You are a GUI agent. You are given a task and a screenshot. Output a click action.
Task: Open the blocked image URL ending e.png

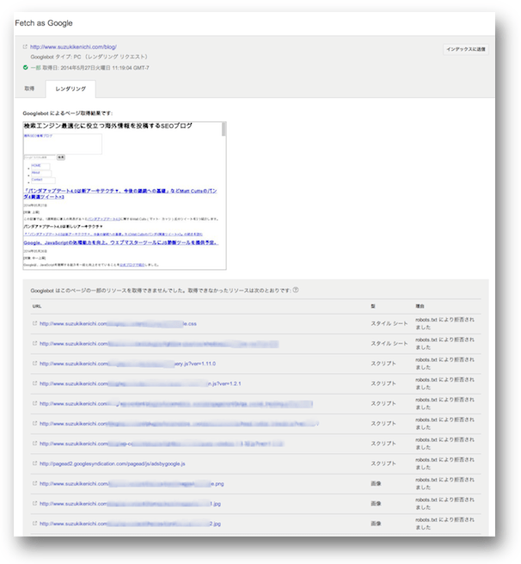click(x=132, y=484)
